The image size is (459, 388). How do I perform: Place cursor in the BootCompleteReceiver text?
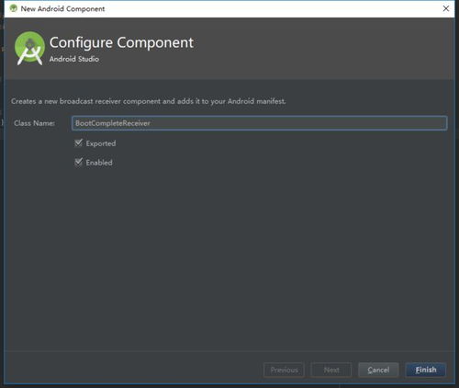[113, 123]
